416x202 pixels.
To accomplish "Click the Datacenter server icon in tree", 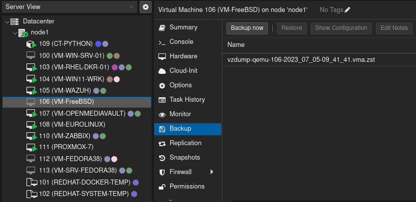I will point(14,21).
